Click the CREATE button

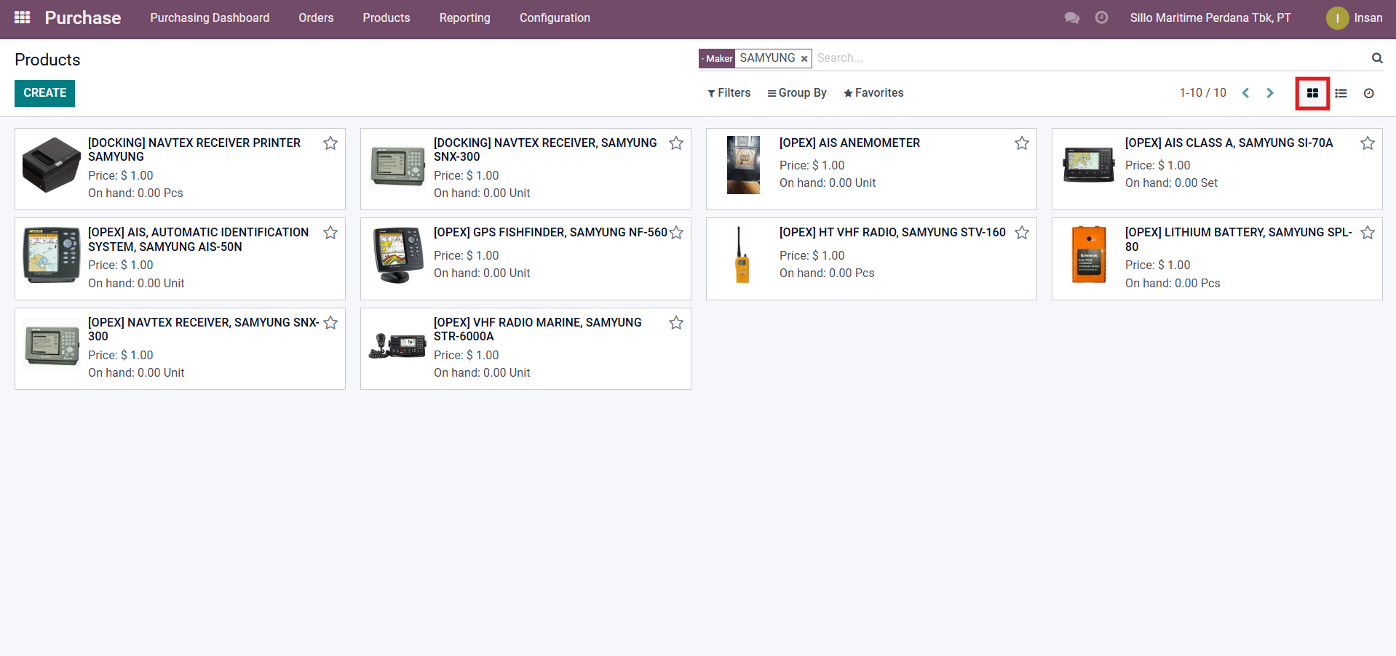[x=44, y=93]
